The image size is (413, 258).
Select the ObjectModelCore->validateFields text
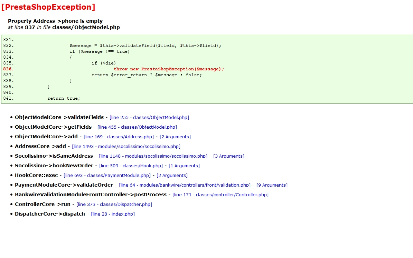click(59, 117)
